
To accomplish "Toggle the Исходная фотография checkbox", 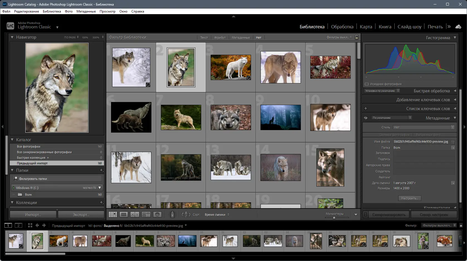I will [x=367, y=84].
